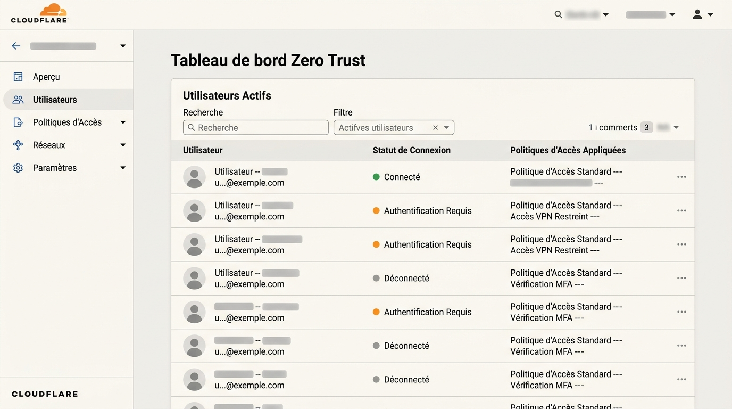The height and width of the screenshot is (409, 732).
Task: Open the Filtre dropdown arrow
Action: (x=446, y=128)
